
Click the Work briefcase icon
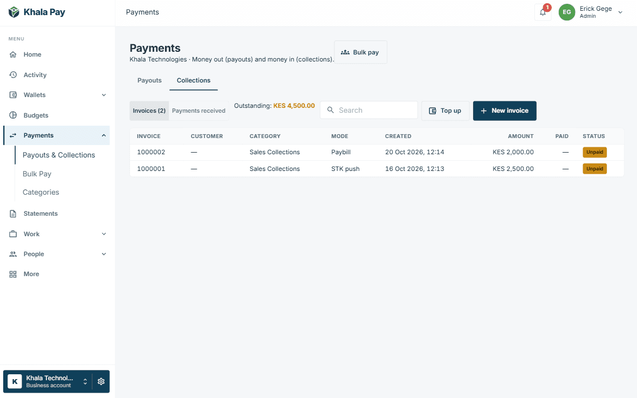tap(13, 234)
